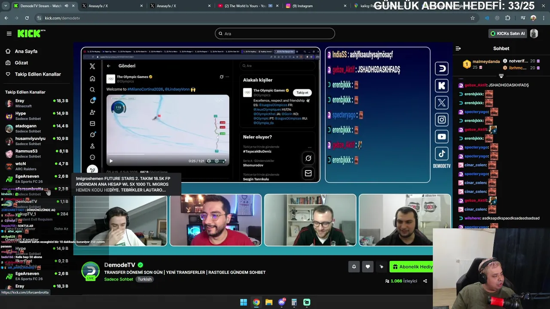Click the sparkle plus icon button
The image size is (550, 309).
tap(381, 267)
